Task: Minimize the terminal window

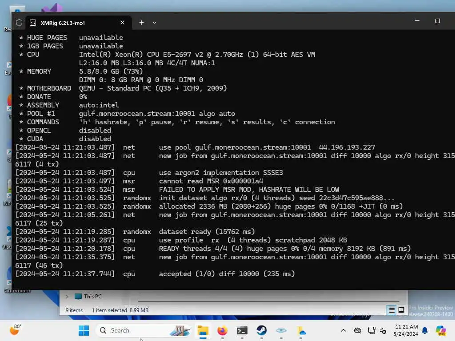Action: 417,21
